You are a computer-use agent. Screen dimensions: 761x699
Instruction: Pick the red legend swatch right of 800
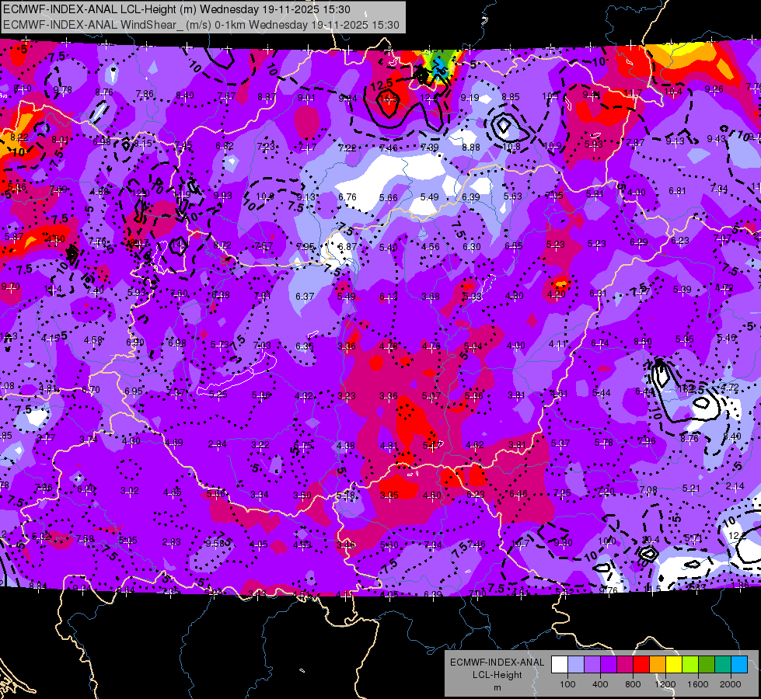[641, 665]
